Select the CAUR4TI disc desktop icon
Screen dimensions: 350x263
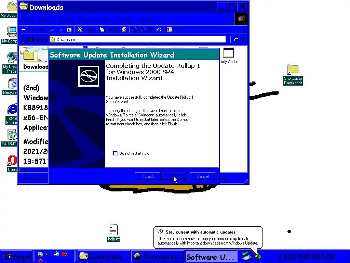(x=9, y=138)
